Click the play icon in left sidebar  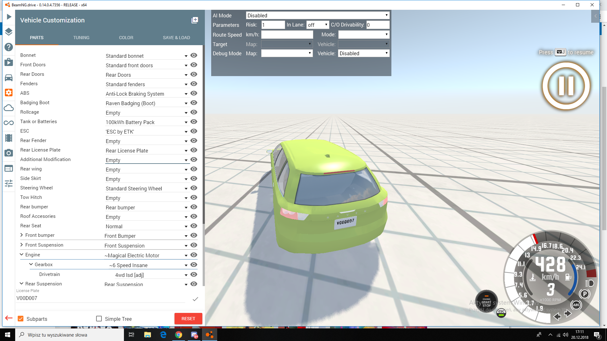(9, 17)
